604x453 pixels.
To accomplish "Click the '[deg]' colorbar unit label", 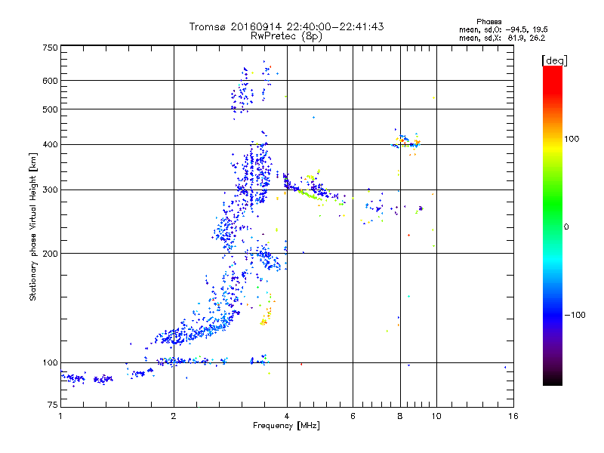I will 554,60.
